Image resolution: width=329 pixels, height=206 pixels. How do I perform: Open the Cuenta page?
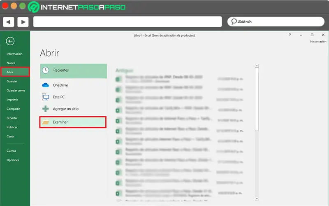tap(11, 151)
